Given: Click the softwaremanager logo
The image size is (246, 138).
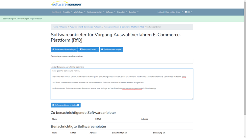Looking at the screenshot, I should point(66,4).
